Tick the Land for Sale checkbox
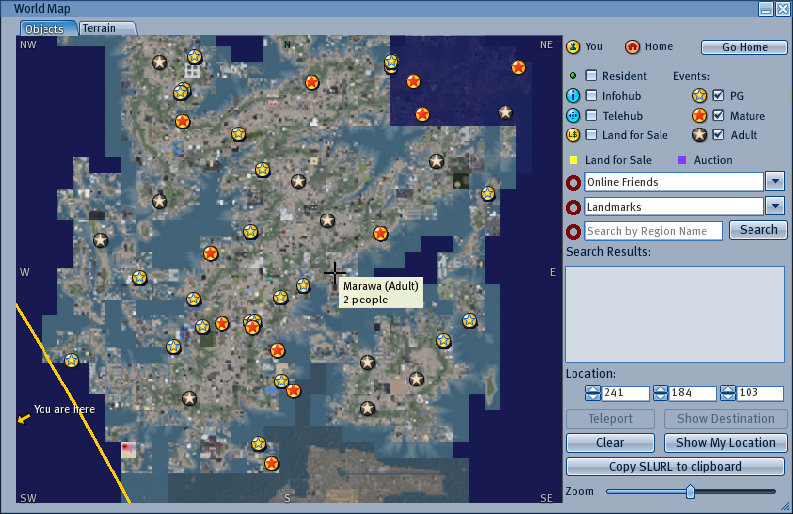Viewport: 793px width, 514px height. pyautogui.click(x=591, y=135)
